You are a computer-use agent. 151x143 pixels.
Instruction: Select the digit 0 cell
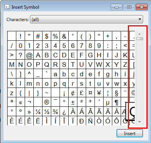pyautogui.click(x=20, y=46)
